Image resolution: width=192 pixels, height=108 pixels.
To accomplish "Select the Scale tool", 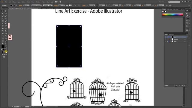I will tap(6, 26).
